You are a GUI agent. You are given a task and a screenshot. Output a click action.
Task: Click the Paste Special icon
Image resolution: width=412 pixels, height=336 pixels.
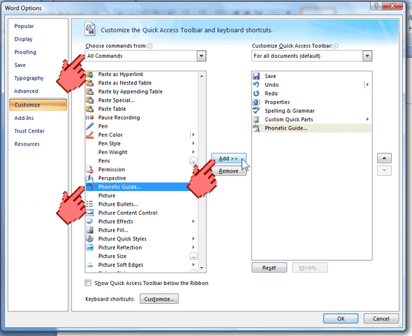click(89, 100)
